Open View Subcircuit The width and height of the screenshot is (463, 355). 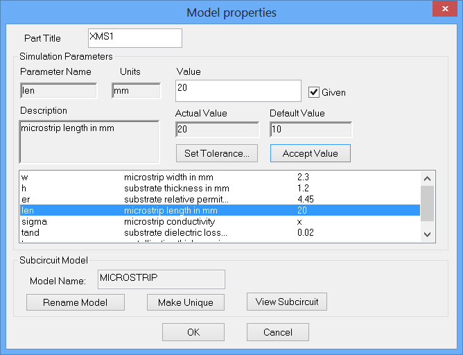click(287, 302)
